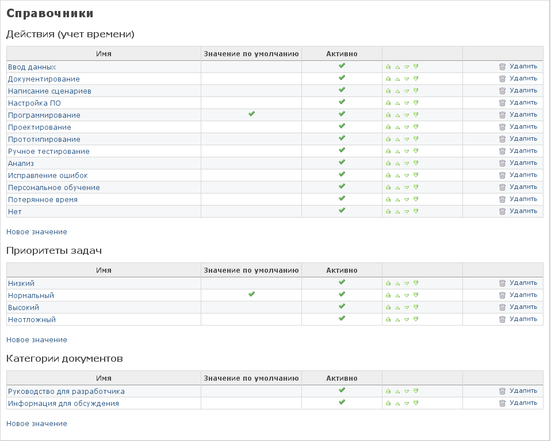Move "Прототипирование" down one position
This screenshot has width=551, height=441.
pyautogui.click(x=407, y=139)
